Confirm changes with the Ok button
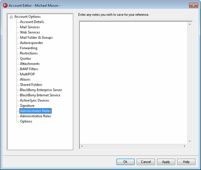 click(125, 162)
